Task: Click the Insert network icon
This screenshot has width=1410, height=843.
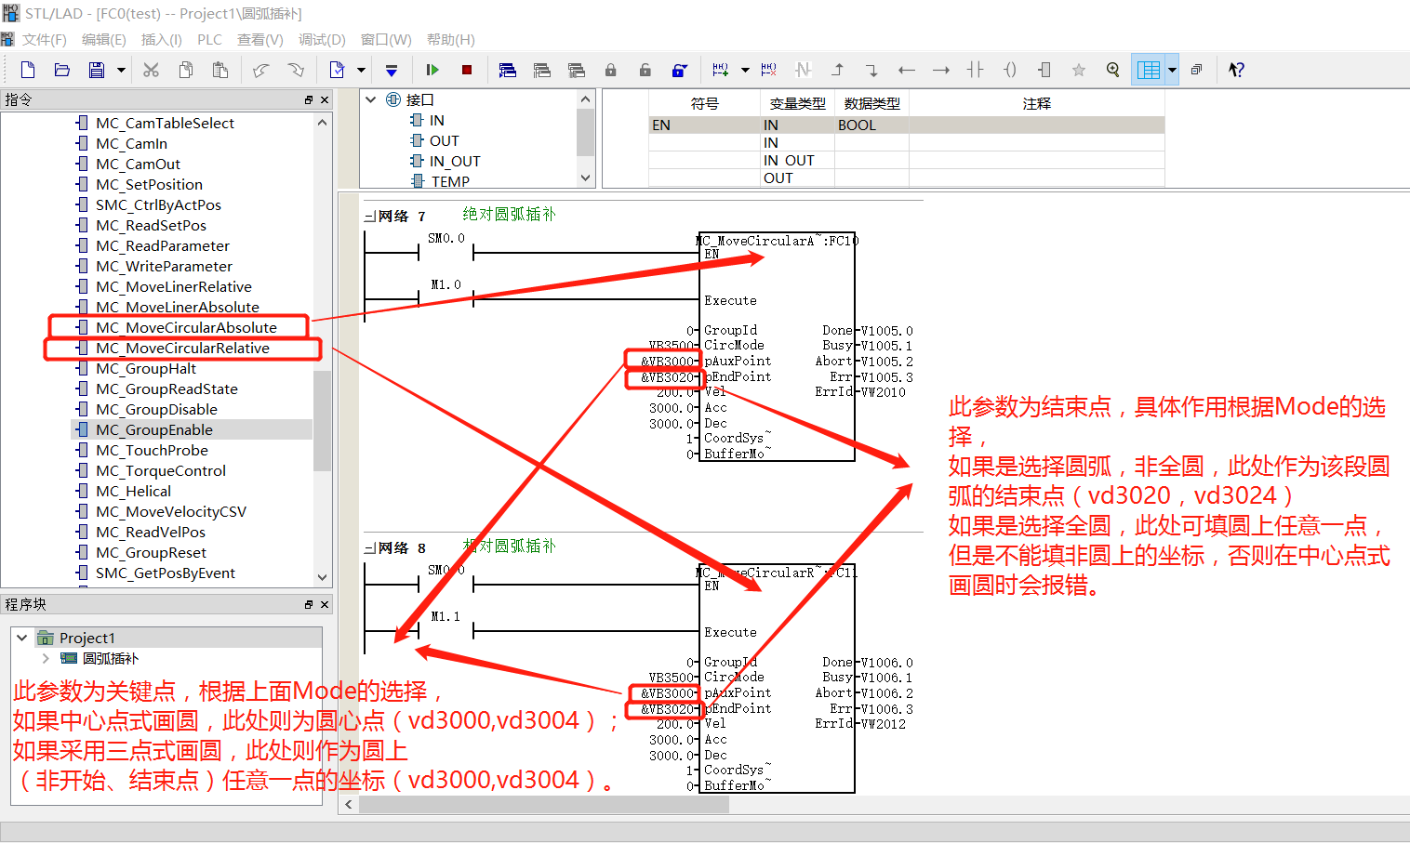Action: 721,70
